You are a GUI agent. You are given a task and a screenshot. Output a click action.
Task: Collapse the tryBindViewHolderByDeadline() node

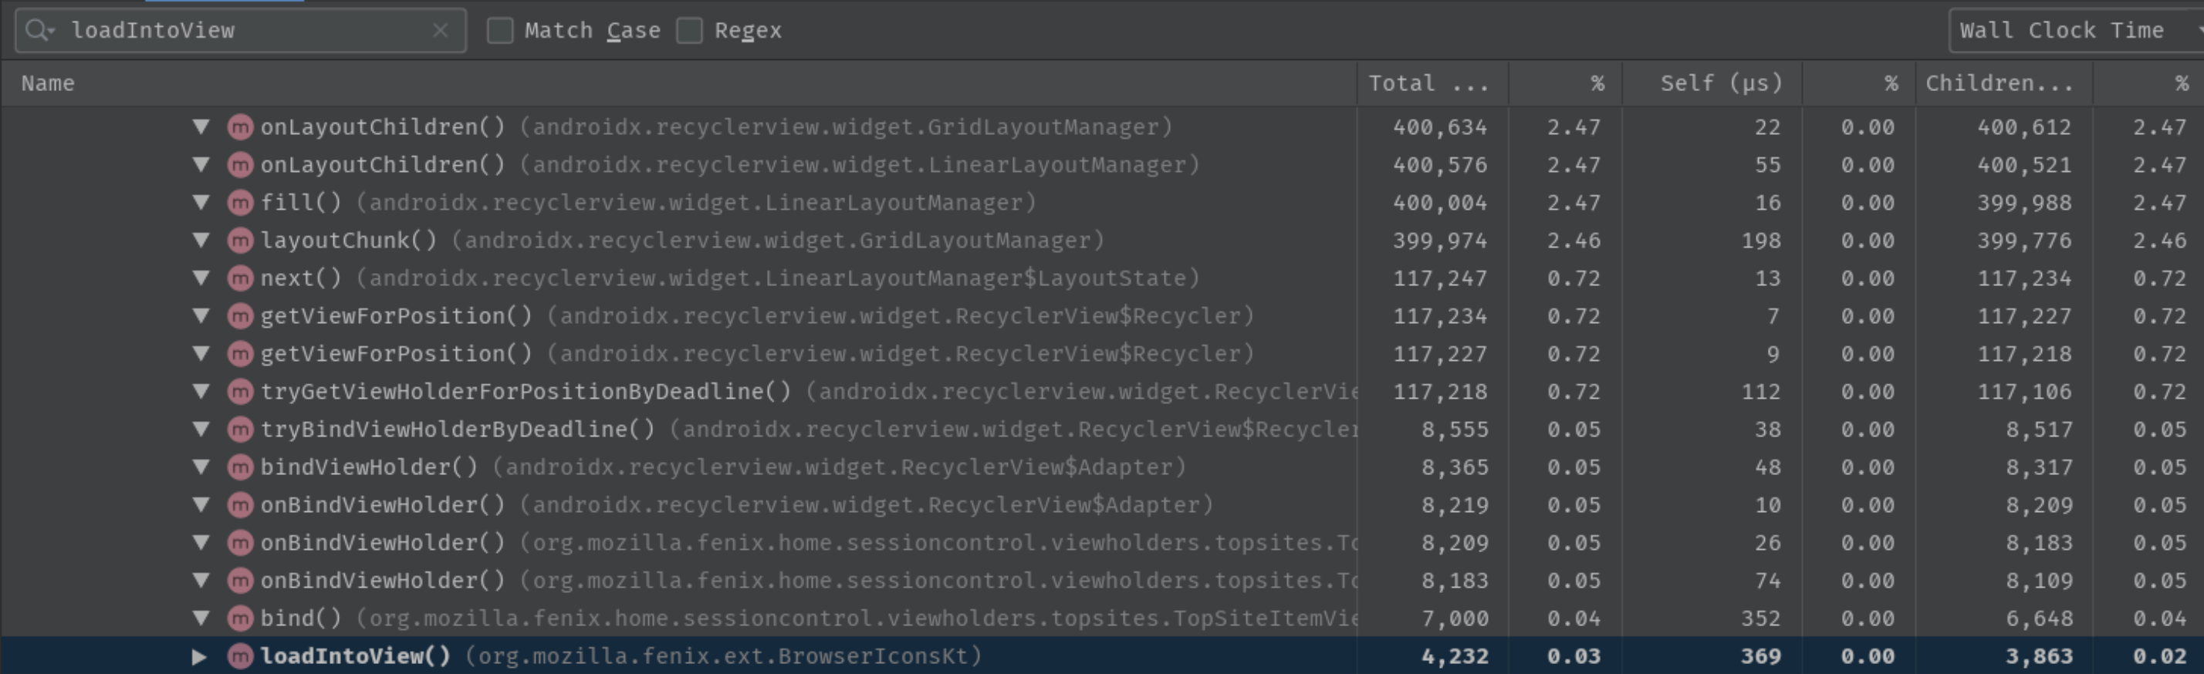(201, 430)
